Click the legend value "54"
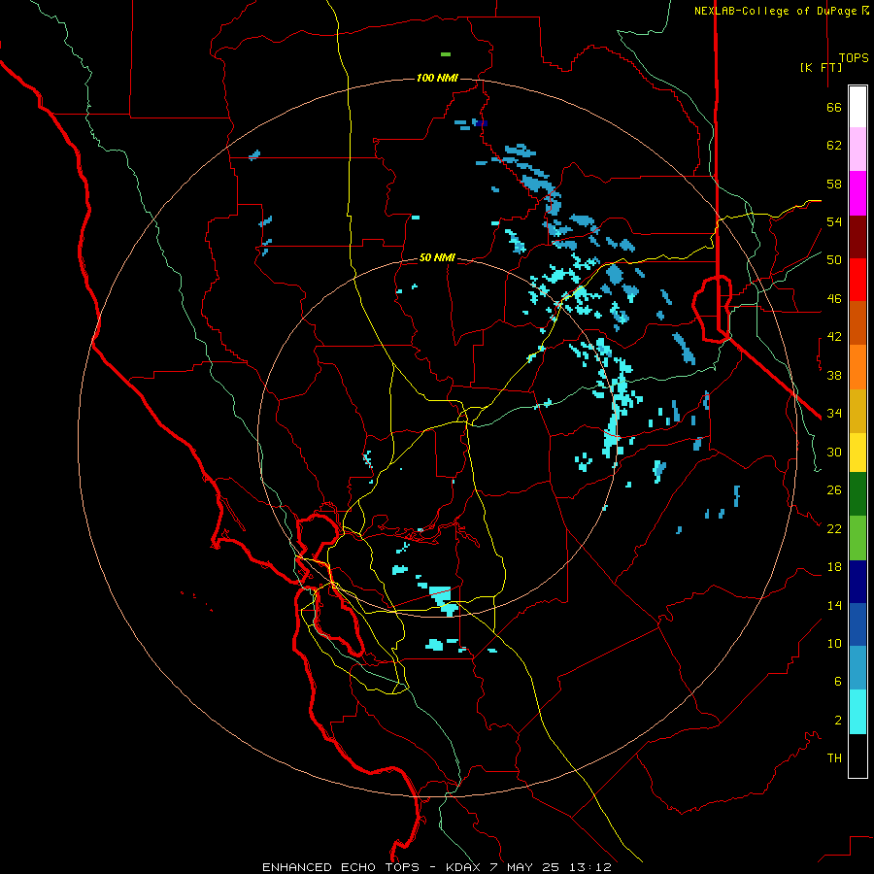The image size is (874, 874). click(834, 221)
